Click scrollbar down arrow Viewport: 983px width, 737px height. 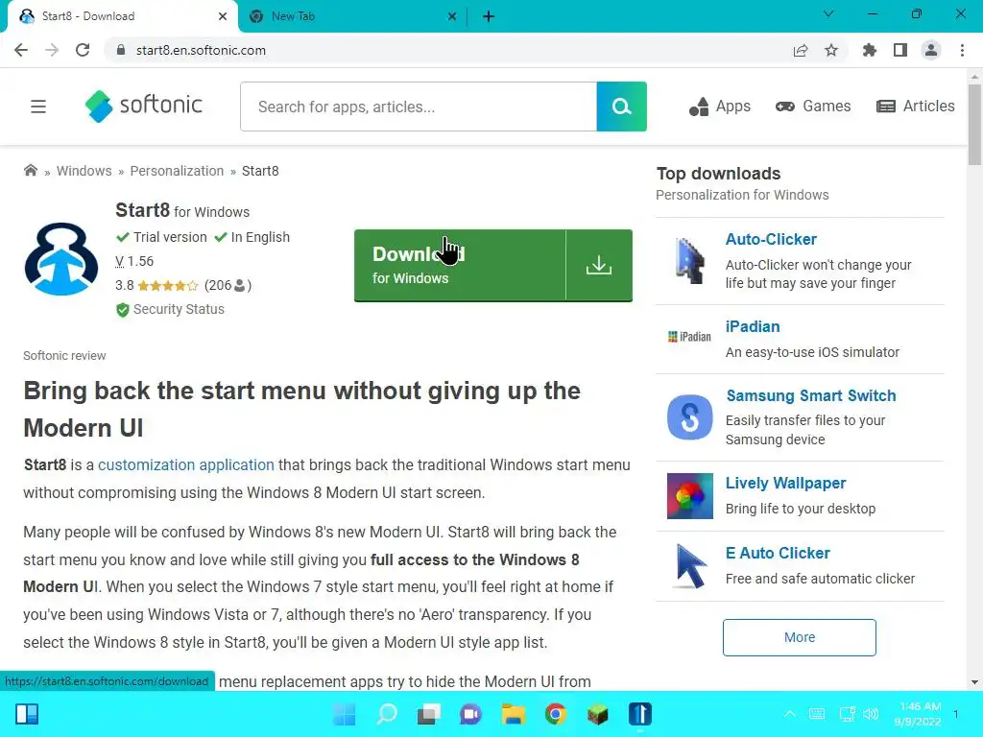(x=974, y=682)
